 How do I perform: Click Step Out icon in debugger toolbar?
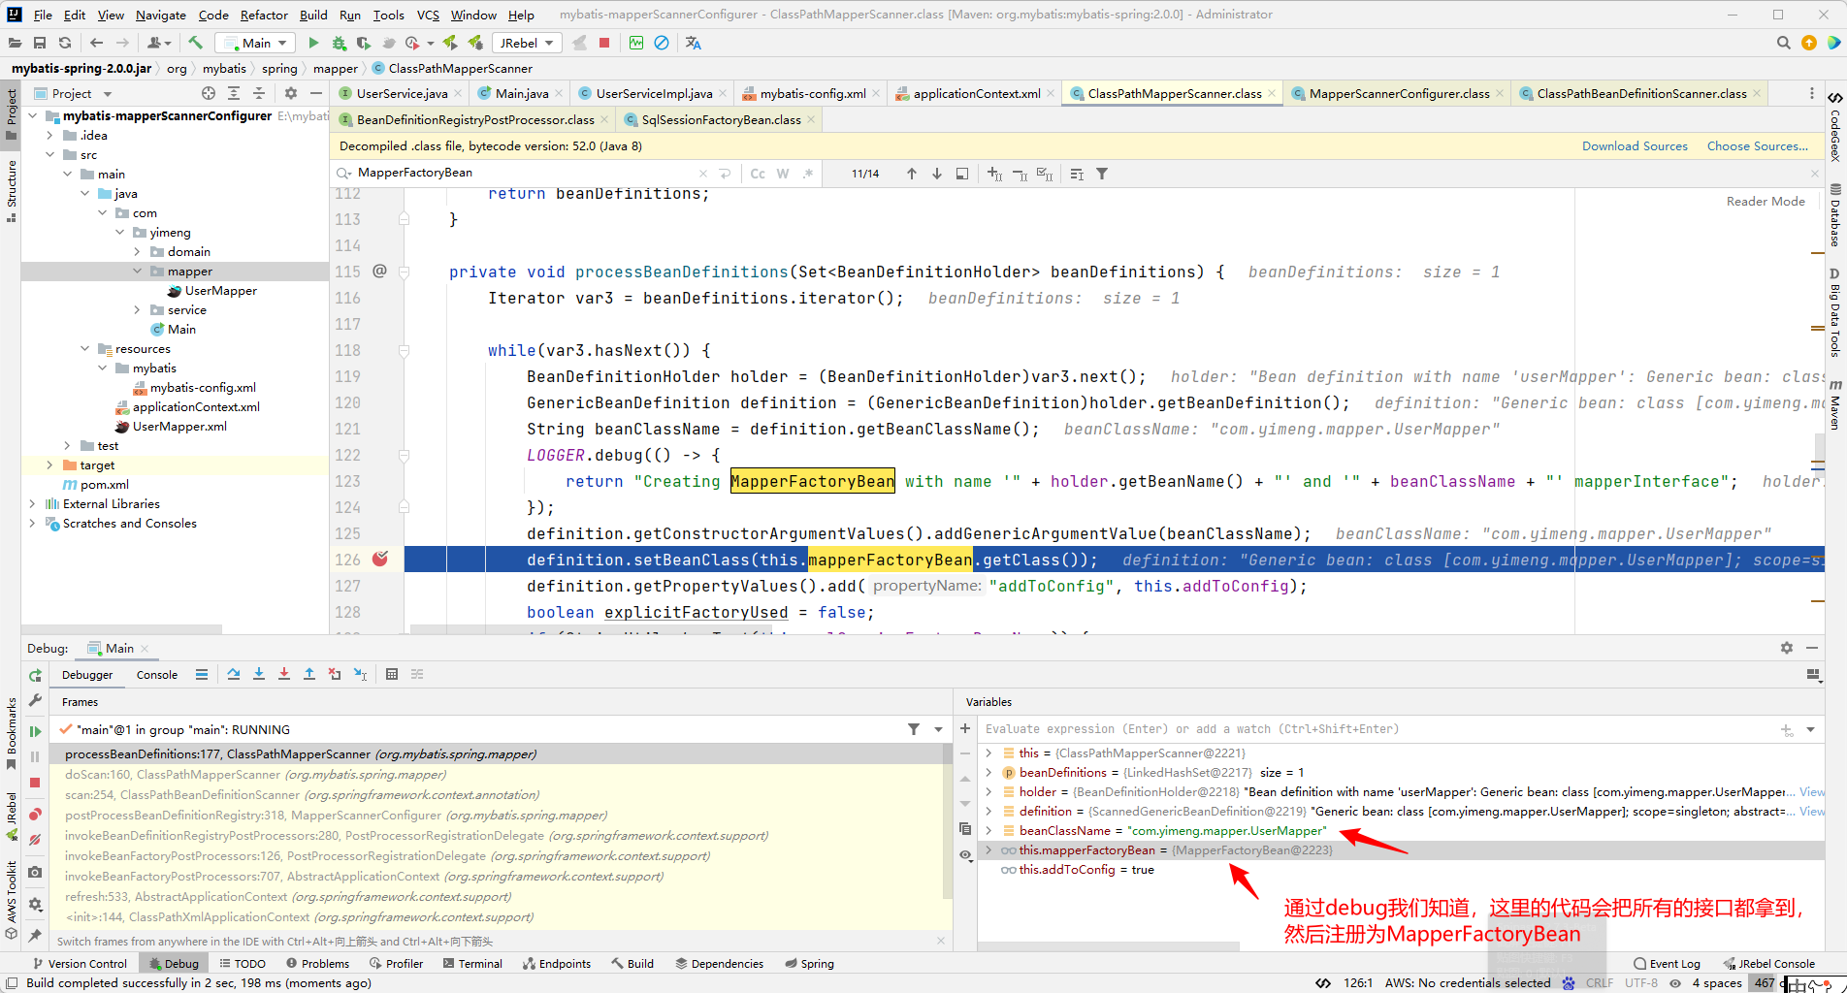click(309, 674)
